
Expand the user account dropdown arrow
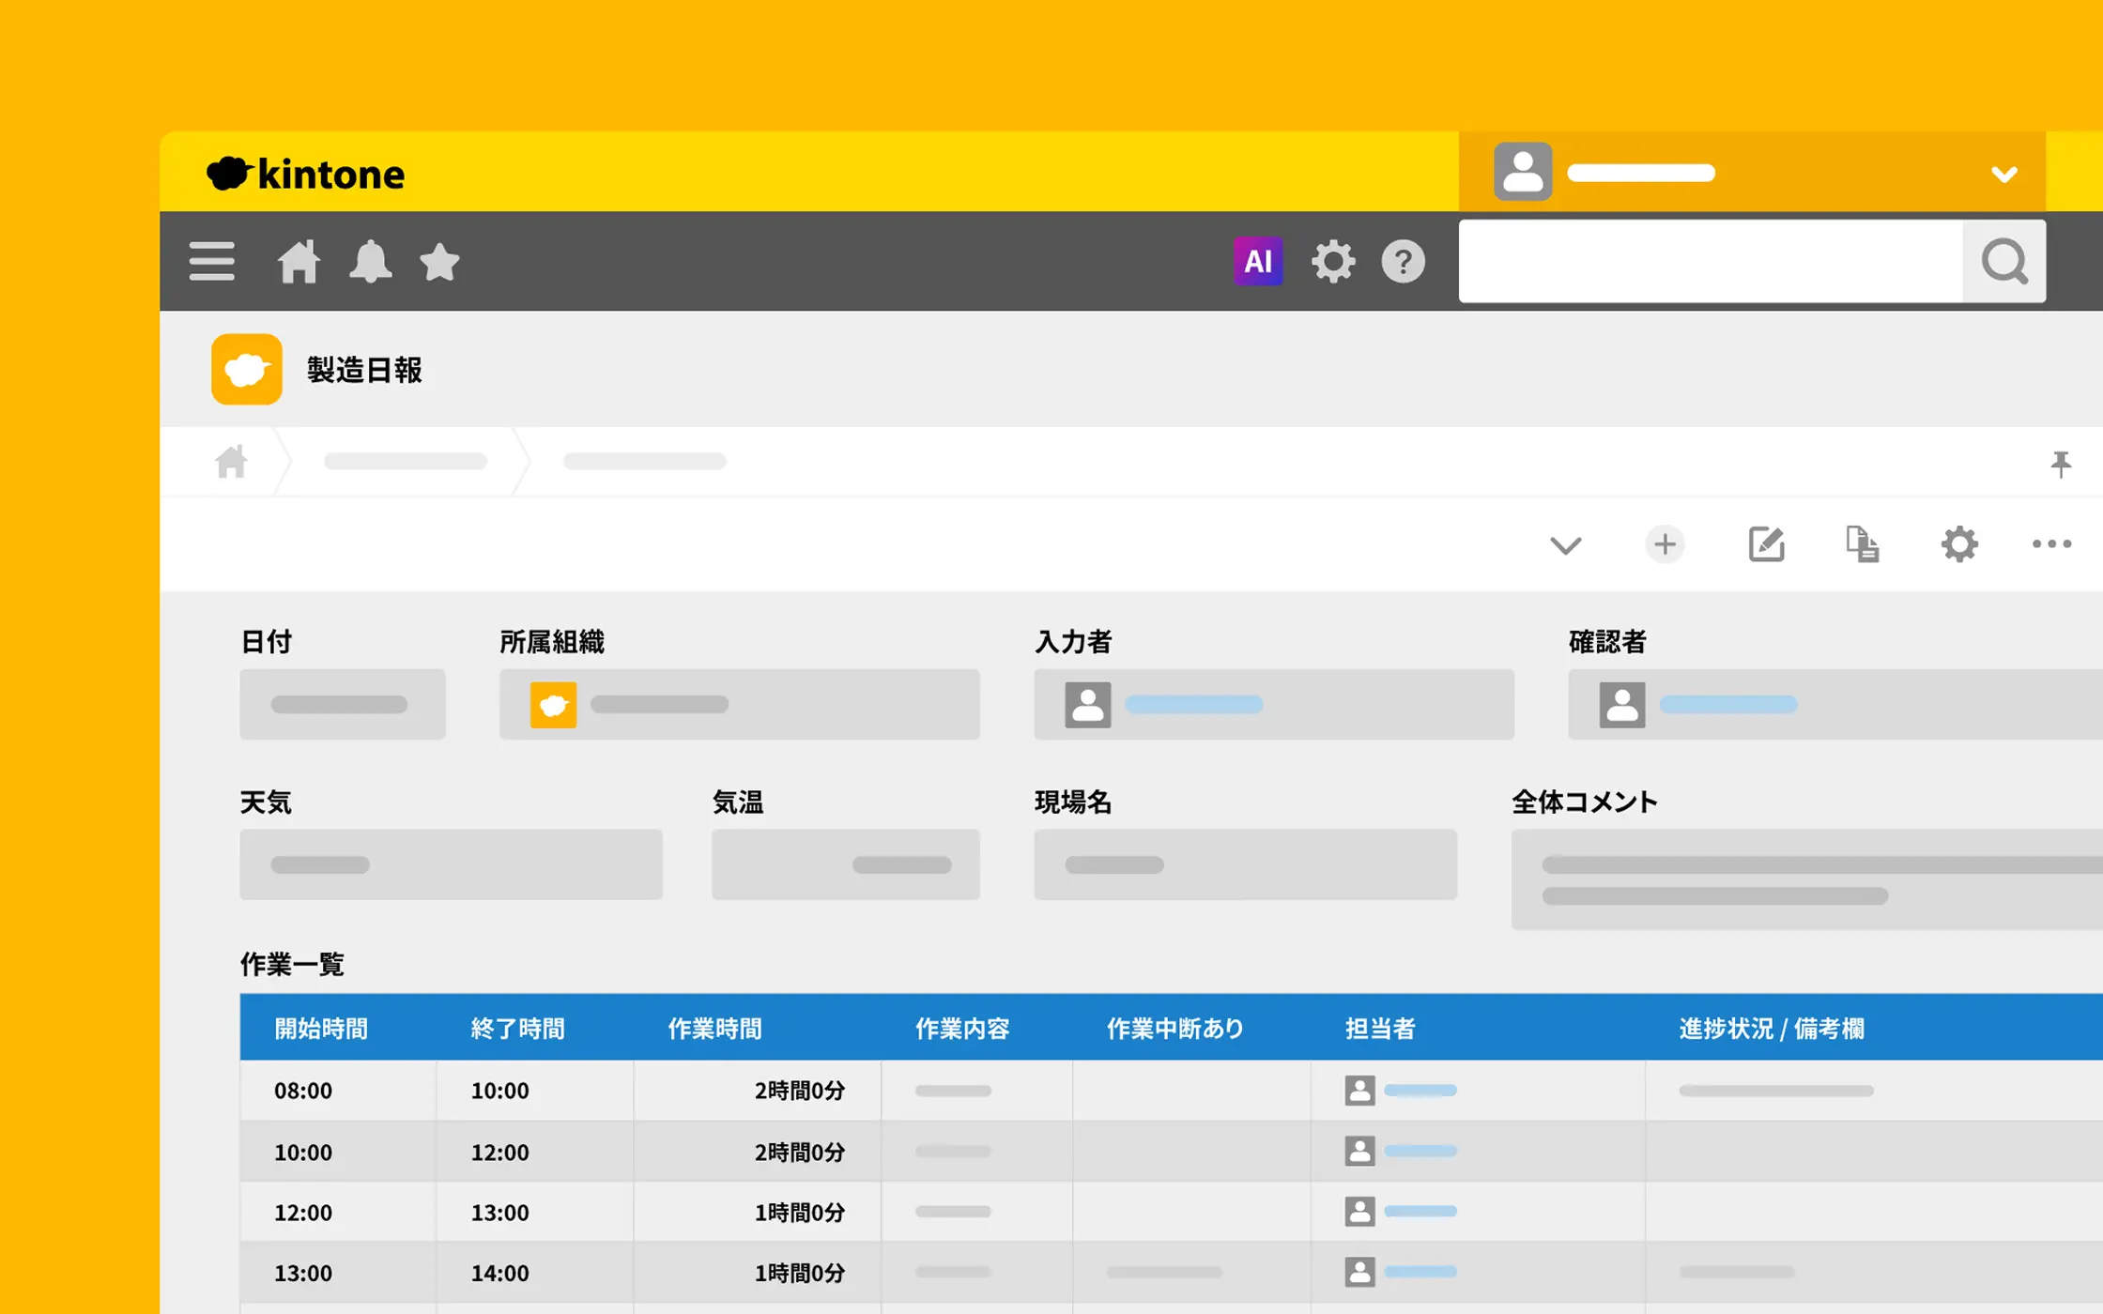(2003, 175)
